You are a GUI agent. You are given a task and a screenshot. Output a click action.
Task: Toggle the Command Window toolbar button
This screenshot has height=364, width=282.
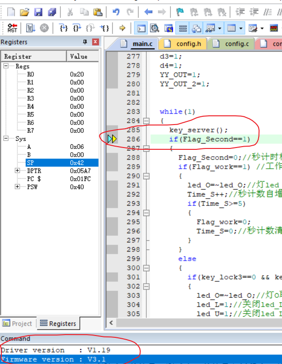click(x=142, y=28)
